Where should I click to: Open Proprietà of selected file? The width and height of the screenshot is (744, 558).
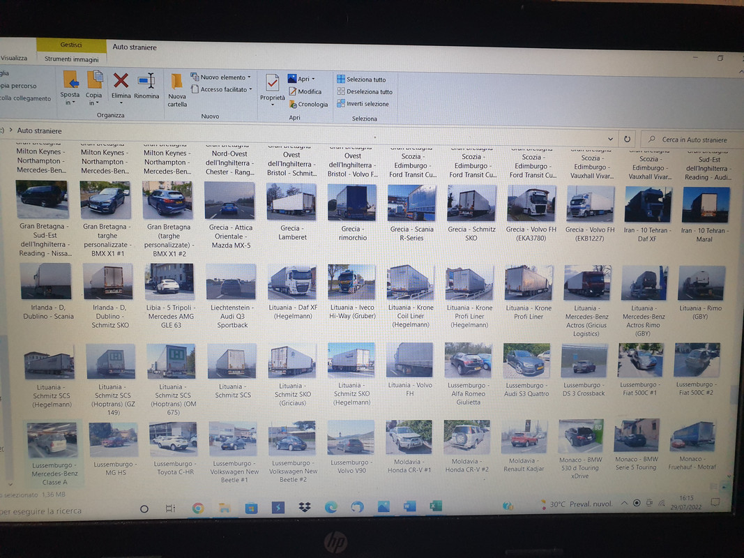point(273,88)
